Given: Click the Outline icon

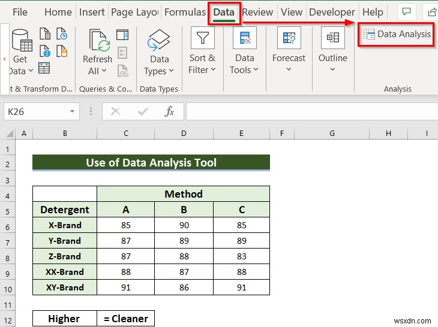Looking at the screenshot, I should (x=332, y=38).
